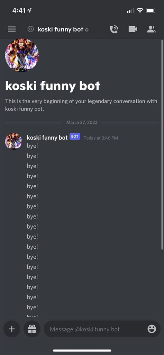
Task: Tap the March 27, 2022 date divider
Action: point(82,123)
